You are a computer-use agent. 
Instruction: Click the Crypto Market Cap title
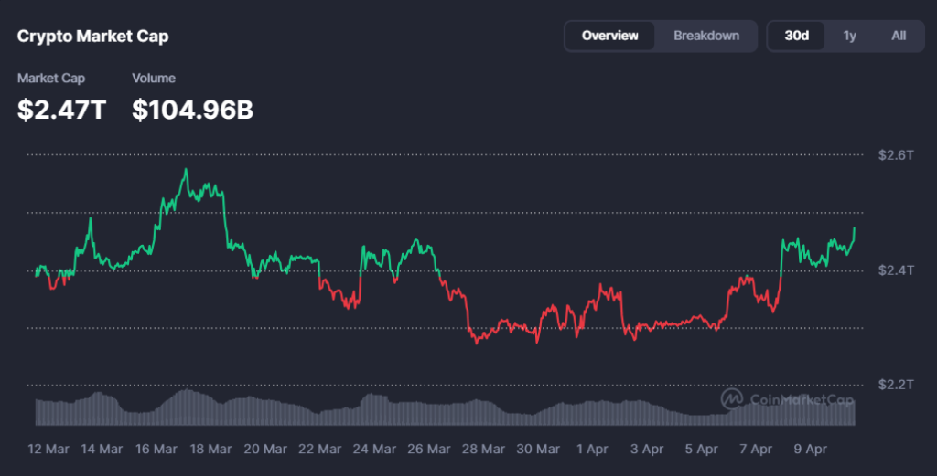[93, 37]
